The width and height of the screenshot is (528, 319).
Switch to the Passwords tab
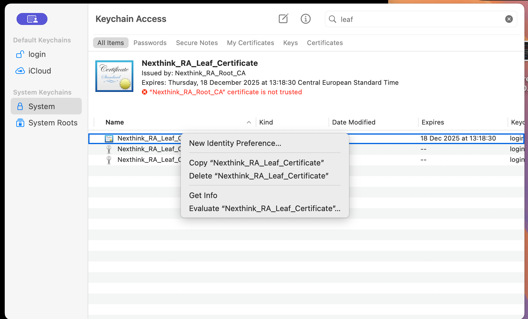(150, 43)
